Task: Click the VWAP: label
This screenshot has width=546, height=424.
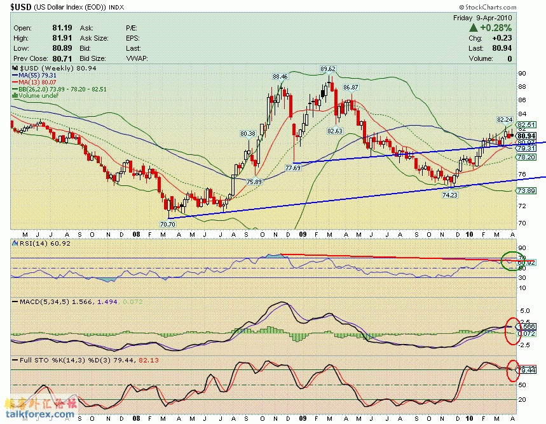Action: coord(137,58)
